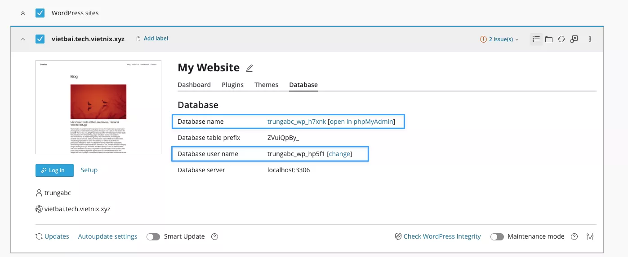Switch to list detail view icon

point(536,39)
